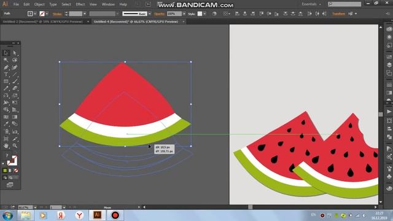Screen dimensions: 393x221
Task: Select the Lasso tool
Action: [x=15, y=60]
